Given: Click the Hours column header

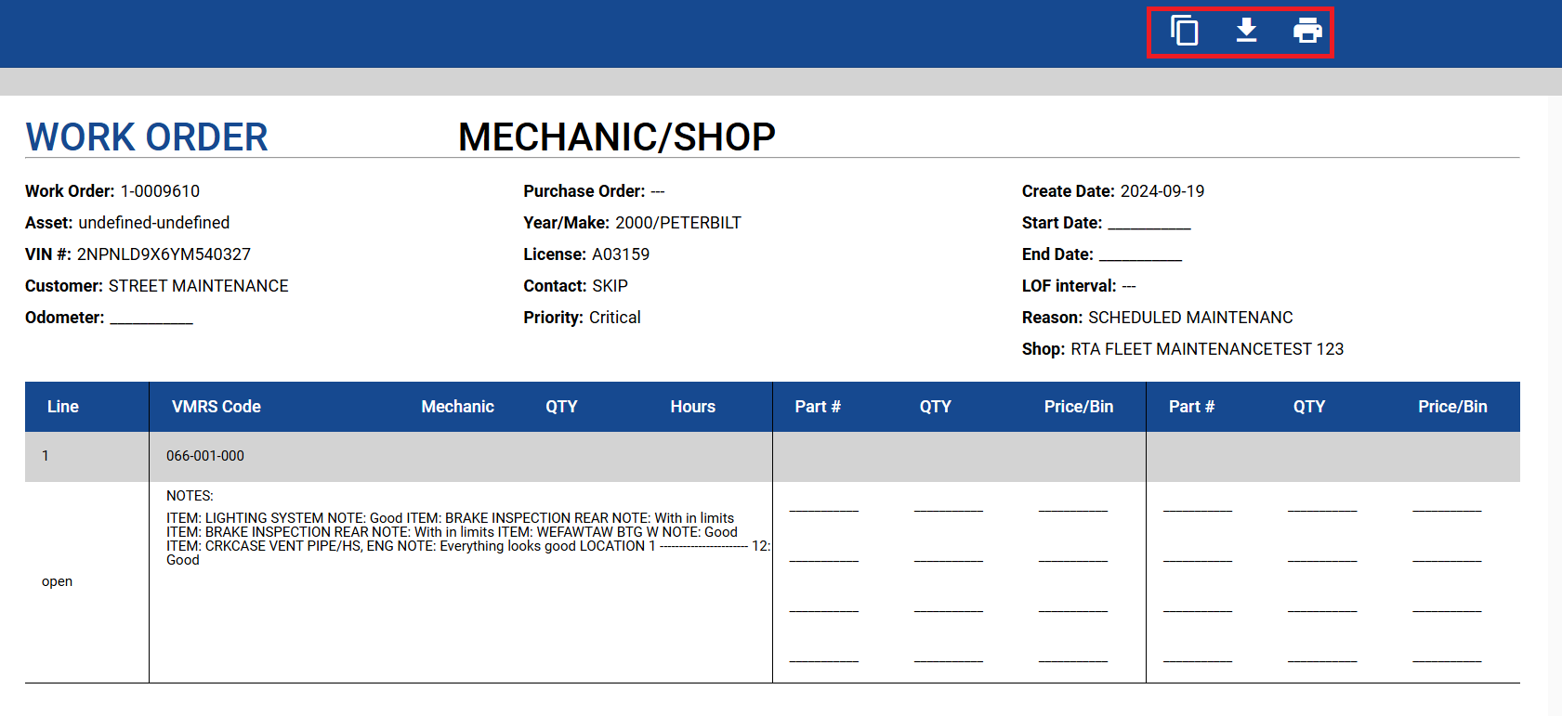Looking at the screenshot, I should 692,407.
